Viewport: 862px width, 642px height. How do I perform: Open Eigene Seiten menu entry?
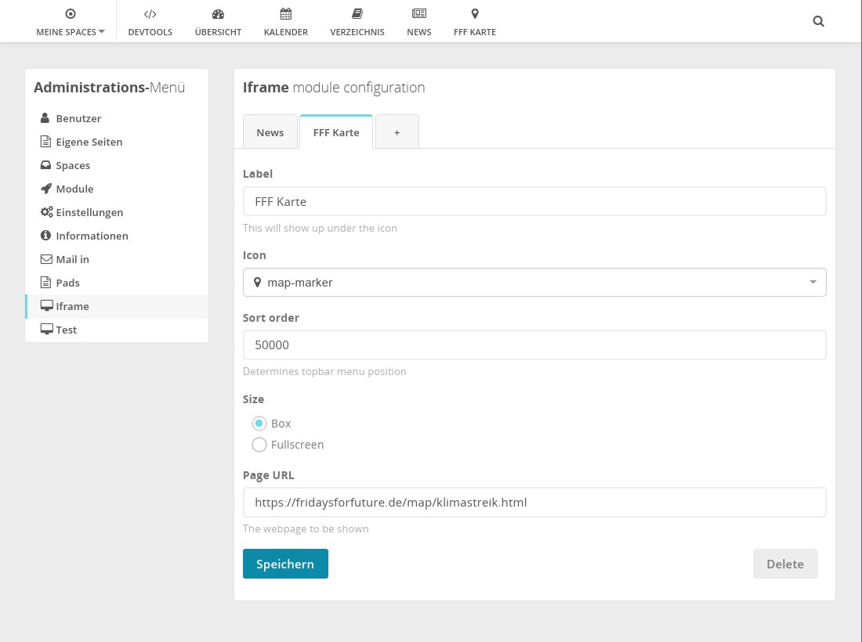117,142
